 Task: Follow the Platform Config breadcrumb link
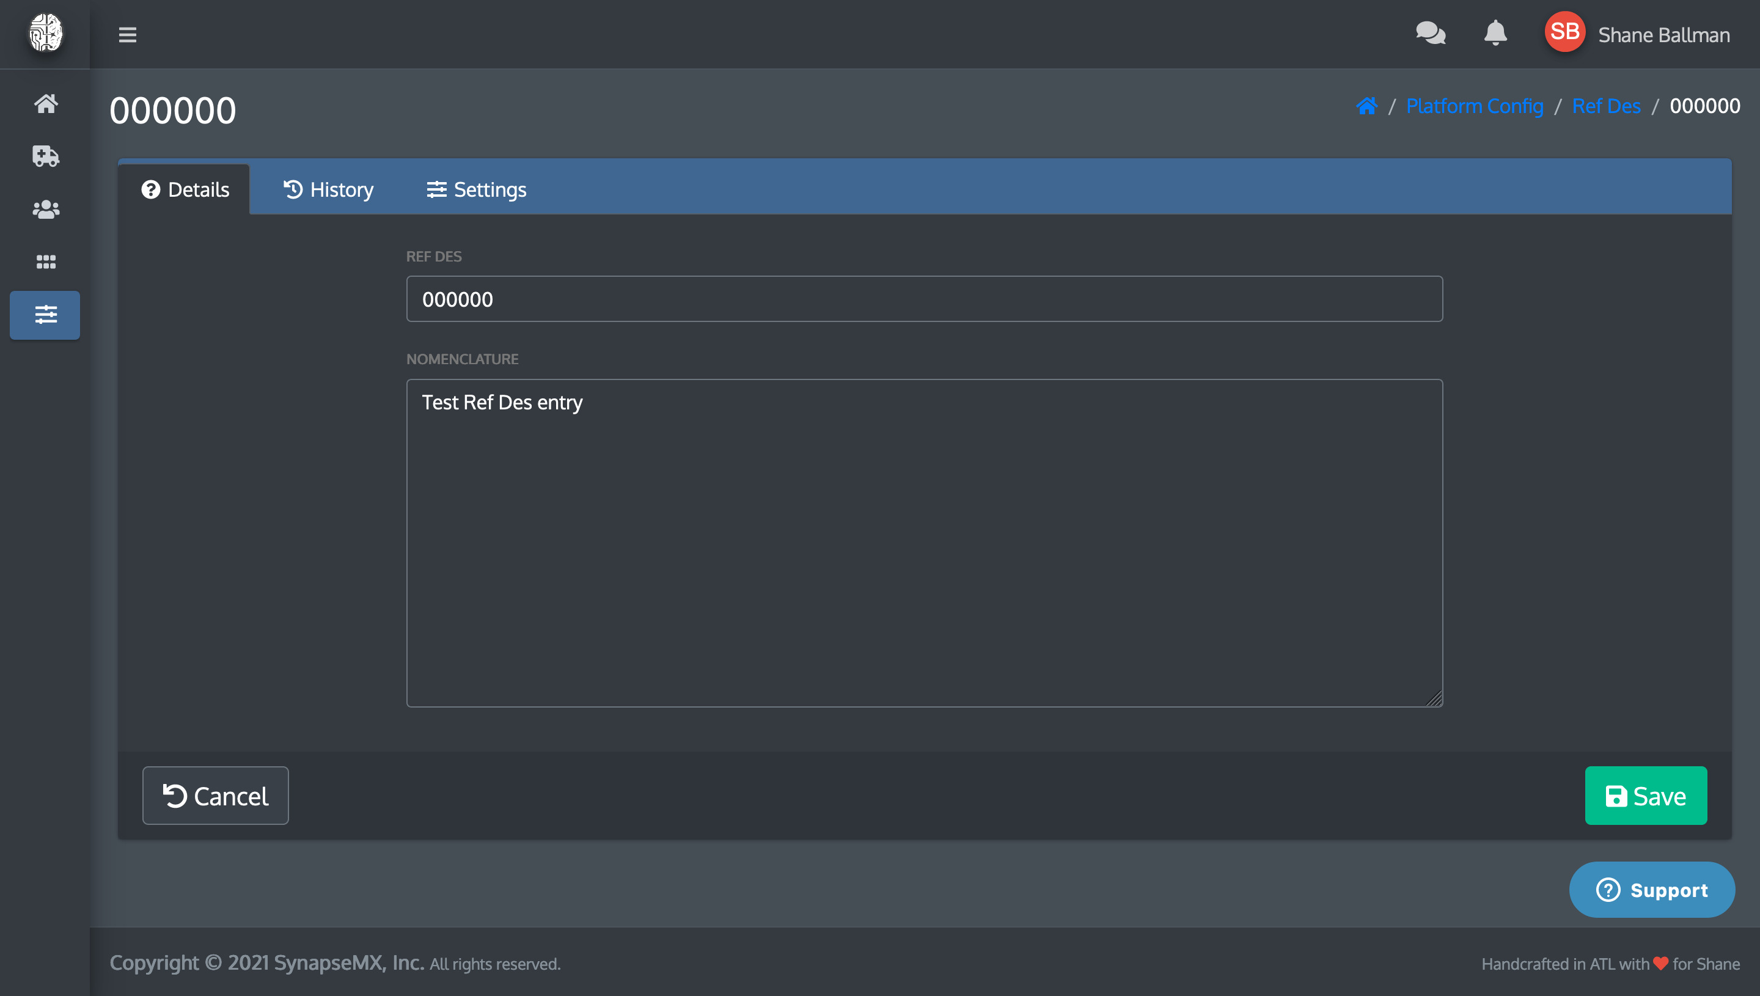(x=1474, y=106)
